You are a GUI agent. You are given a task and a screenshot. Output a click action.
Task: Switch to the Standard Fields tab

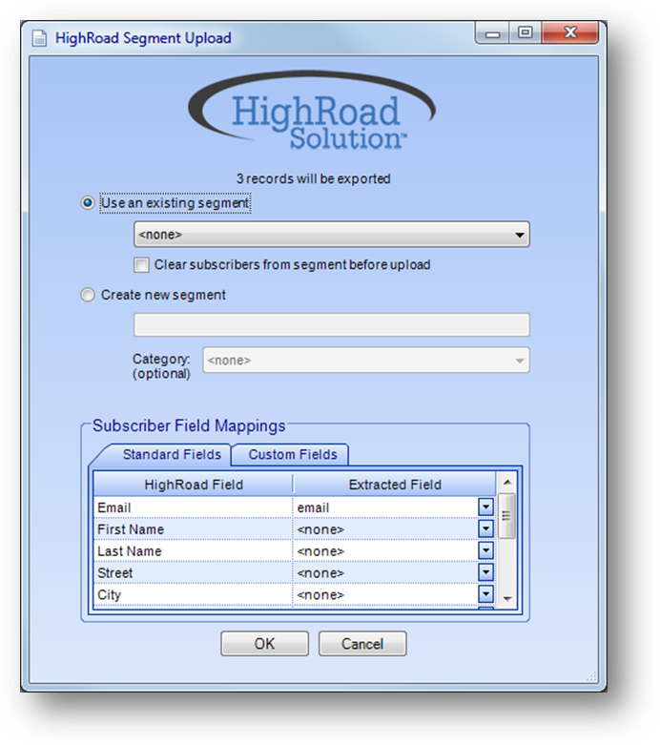(x=172, y=455)
